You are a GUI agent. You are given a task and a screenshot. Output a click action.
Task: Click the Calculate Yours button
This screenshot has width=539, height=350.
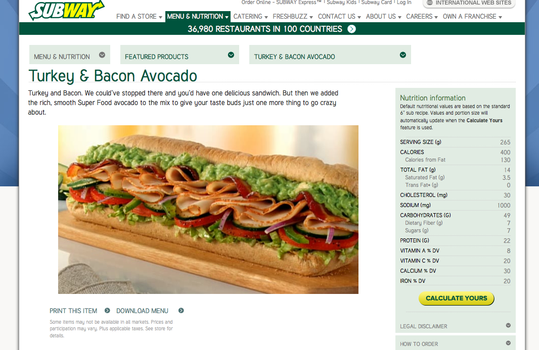[456, 298]
